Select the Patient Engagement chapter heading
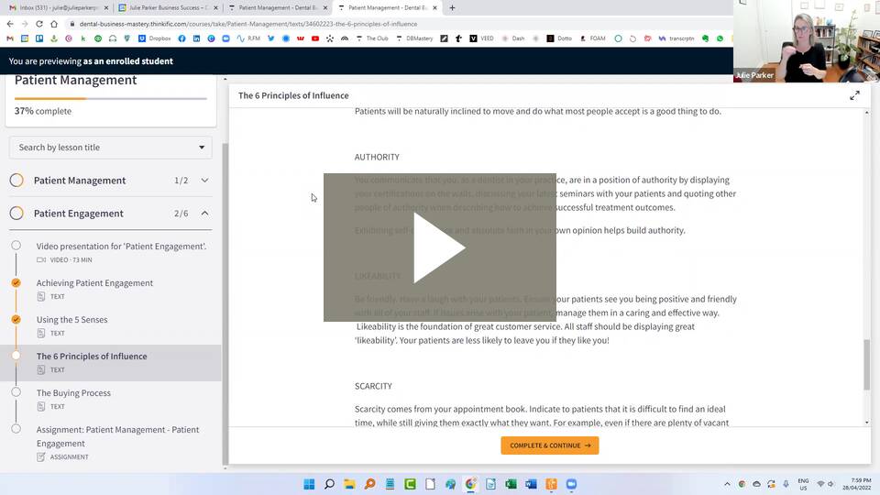 click(79, 214)
